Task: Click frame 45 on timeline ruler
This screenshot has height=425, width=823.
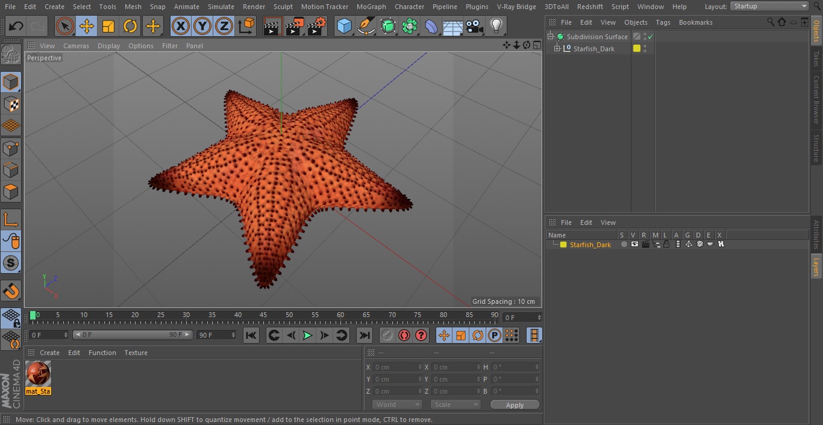Action: point(263,315)
